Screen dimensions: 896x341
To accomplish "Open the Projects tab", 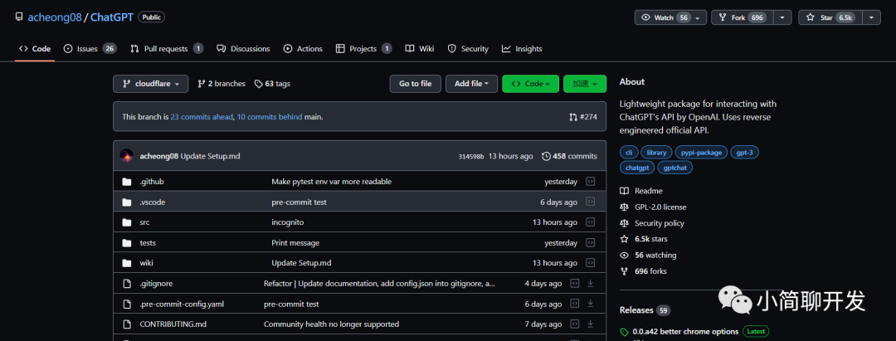I will [x=363, y=49].
